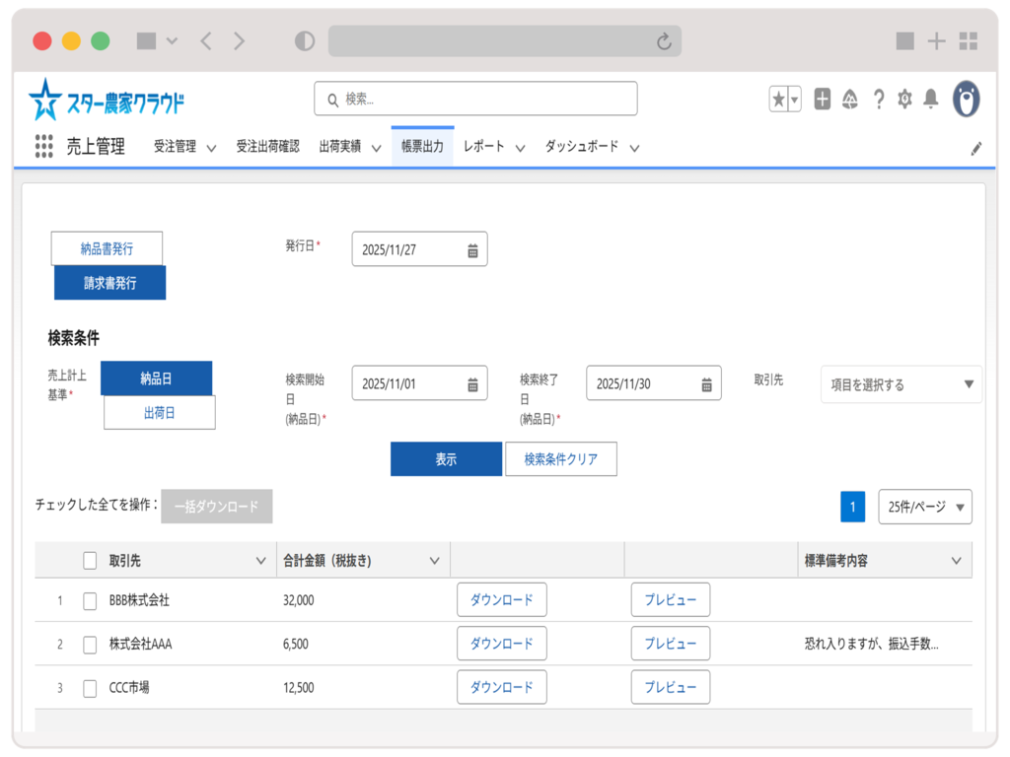
Task: Download the CCC市場 invoice
Action: tap(501, 687)
